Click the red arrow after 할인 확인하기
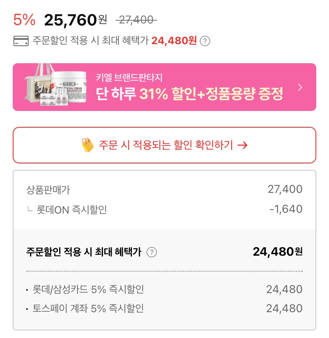The image size is (329, 338). click(242, 145)
